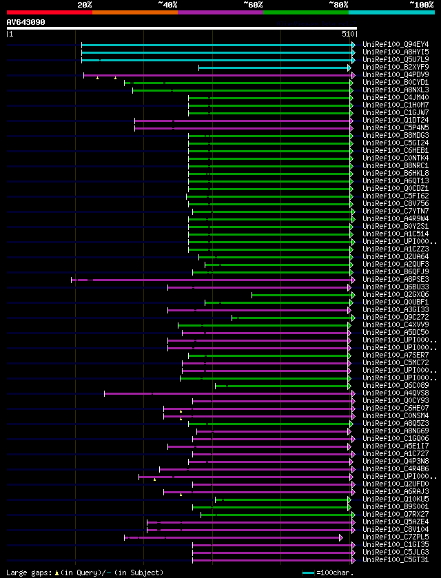Select label UniRef100_A1CZZ3
The width and height of the screenshot is (441, 578).
click(396, 249)
